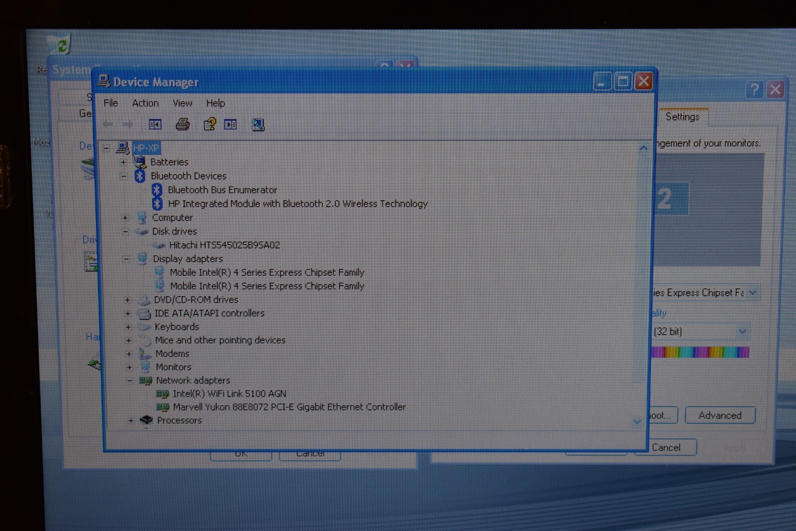The height and width of the screenshot is (531, 796).
Task: Open the Help menu
Action: [x=215, y=103]
